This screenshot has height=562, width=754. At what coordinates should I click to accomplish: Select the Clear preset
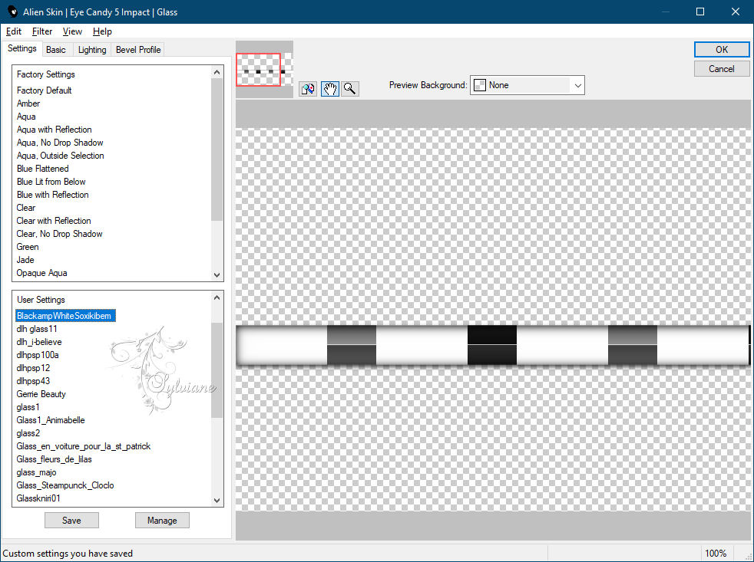[26, 208]
